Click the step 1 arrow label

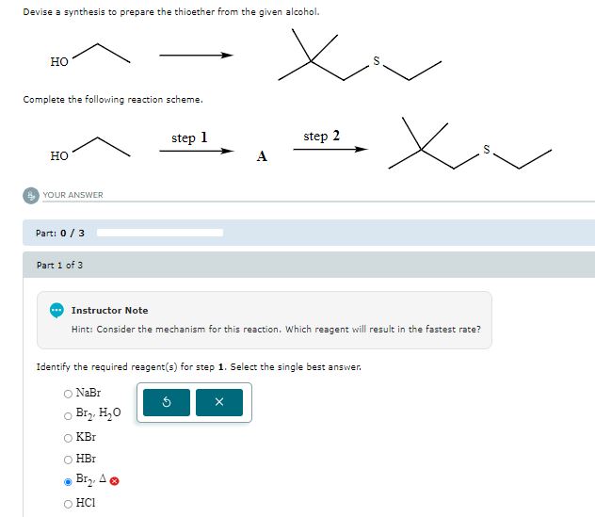click(189, 137)
